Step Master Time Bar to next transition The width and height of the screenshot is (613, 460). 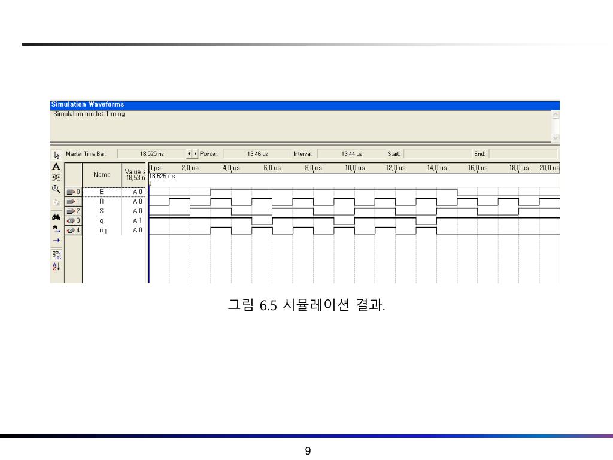point(195,154)
